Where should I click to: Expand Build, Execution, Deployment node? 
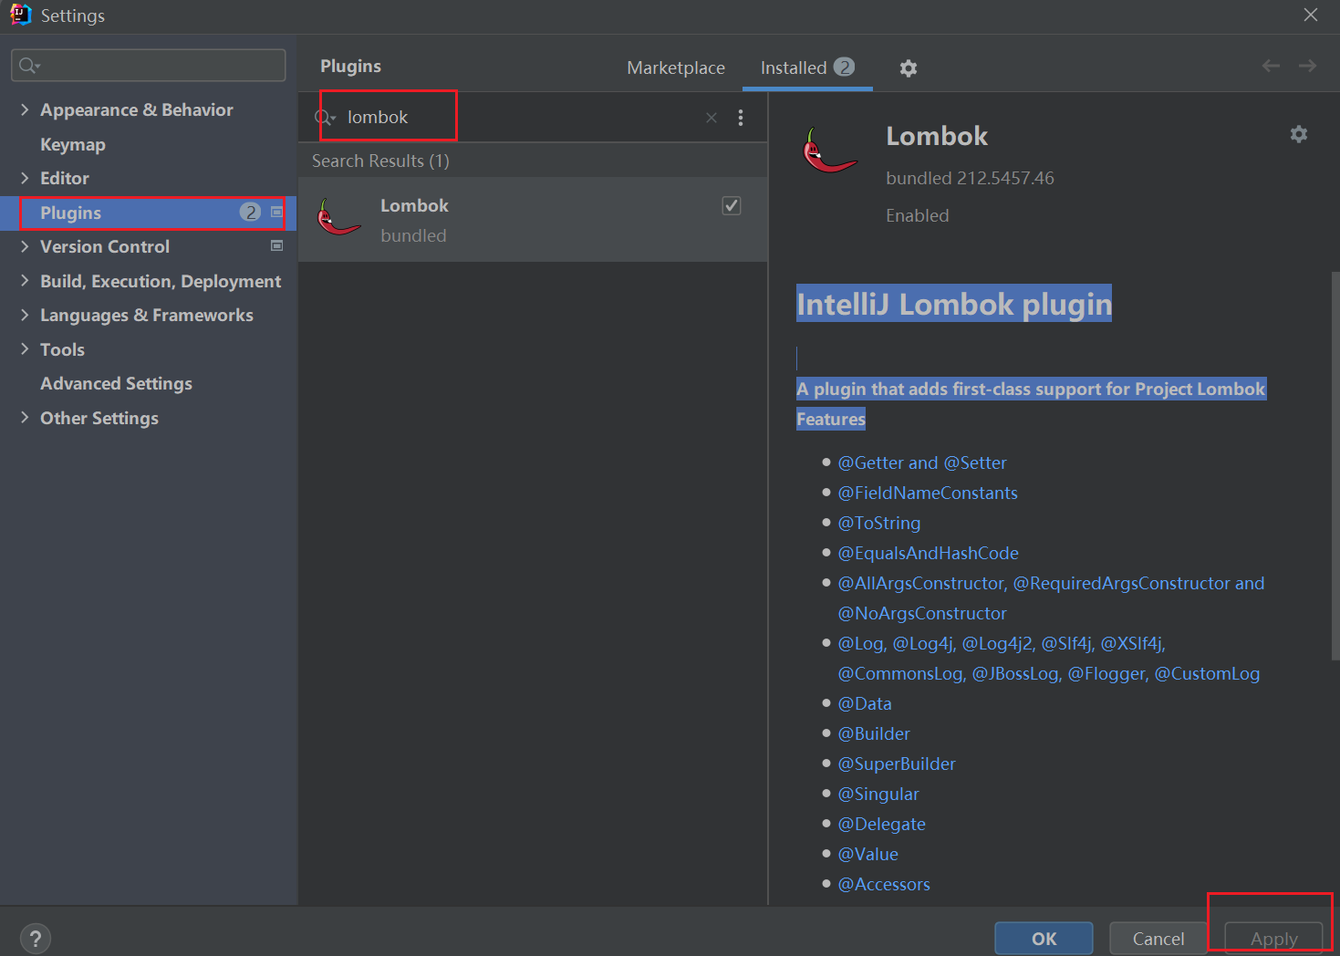coord(25,281)
